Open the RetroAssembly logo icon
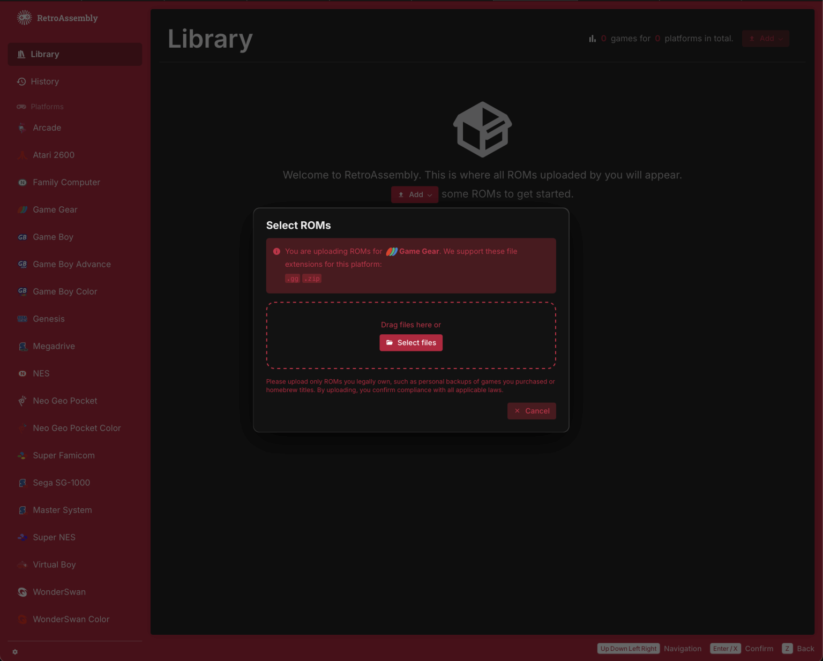Image resolution: width=823 pixels, height=661 pixels. click(24, 18)
